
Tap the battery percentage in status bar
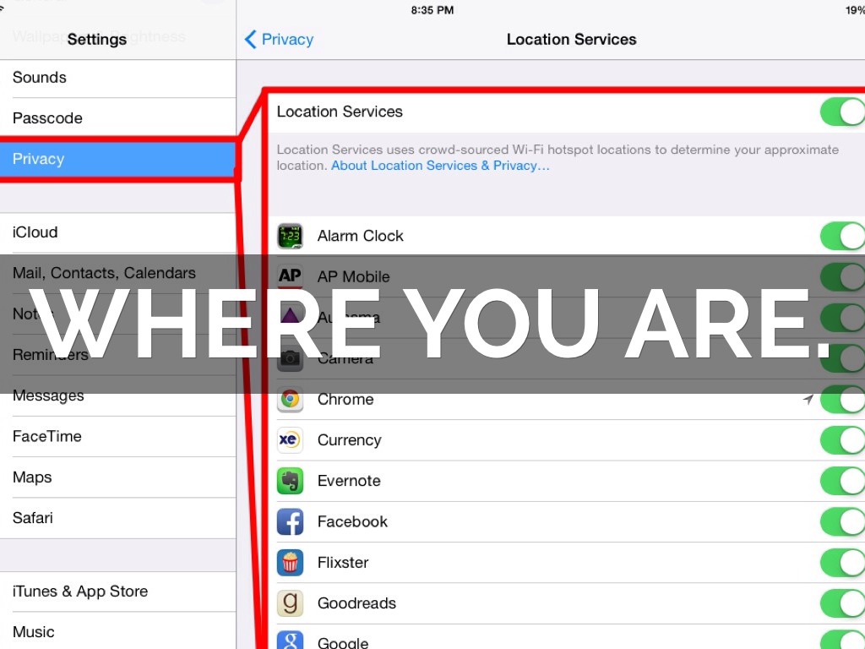click(854, 10)
